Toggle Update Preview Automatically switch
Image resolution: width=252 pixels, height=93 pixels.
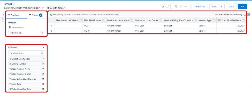coord(247,15)
